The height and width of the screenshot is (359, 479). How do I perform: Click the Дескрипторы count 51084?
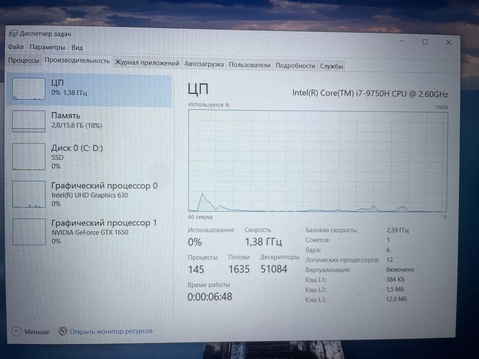274,269
